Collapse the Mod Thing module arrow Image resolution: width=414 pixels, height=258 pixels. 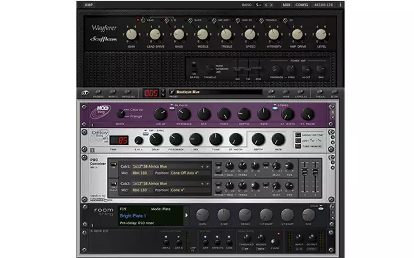pos(332,107)
